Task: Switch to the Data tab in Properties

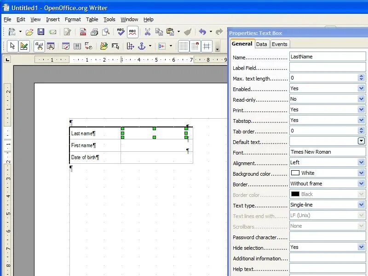Action: 261,44
